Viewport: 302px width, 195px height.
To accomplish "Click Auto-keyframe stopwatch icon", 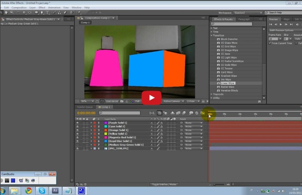I will pyautogui.click(x=197, y=113).
